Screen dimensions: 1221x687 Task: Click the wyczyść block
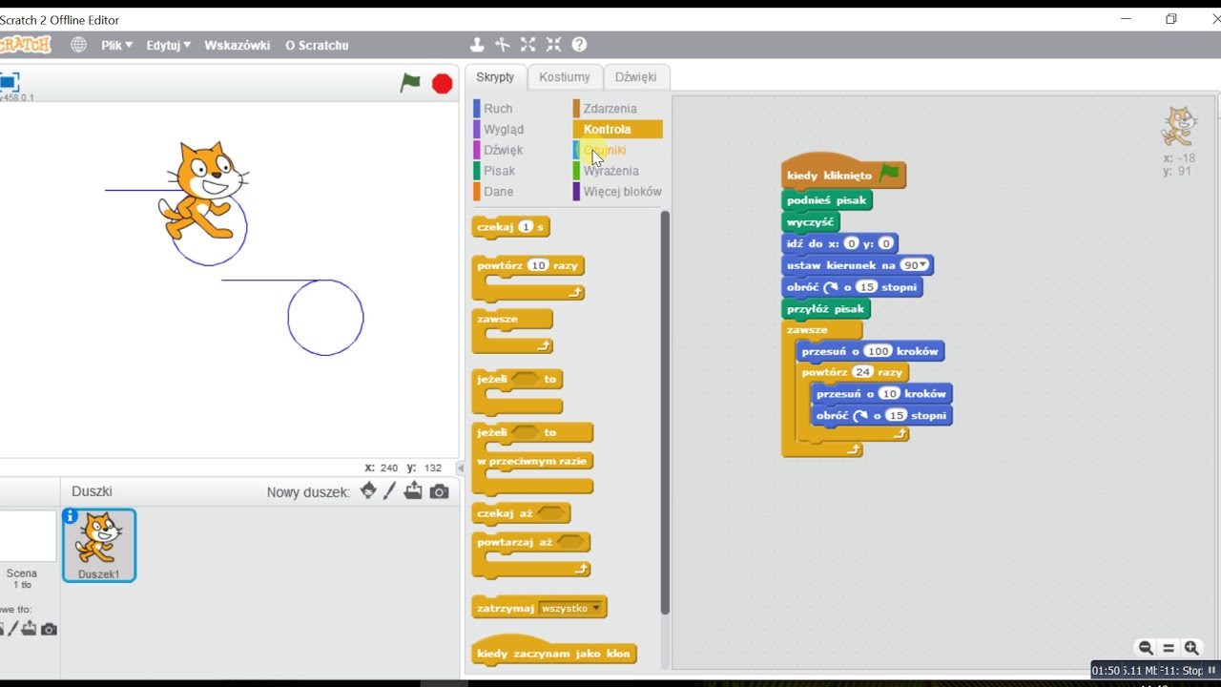click(810, 222)
